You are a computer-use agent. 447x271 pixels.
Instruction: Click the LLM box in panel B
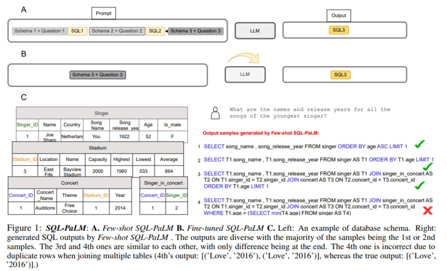[245, 74]
